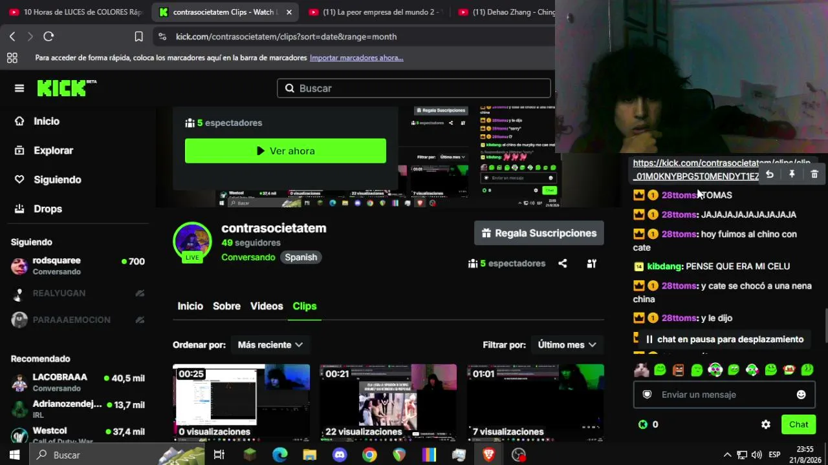
Task: Insert the cat emote from quick emotes
Action: [x=641, y=370]
